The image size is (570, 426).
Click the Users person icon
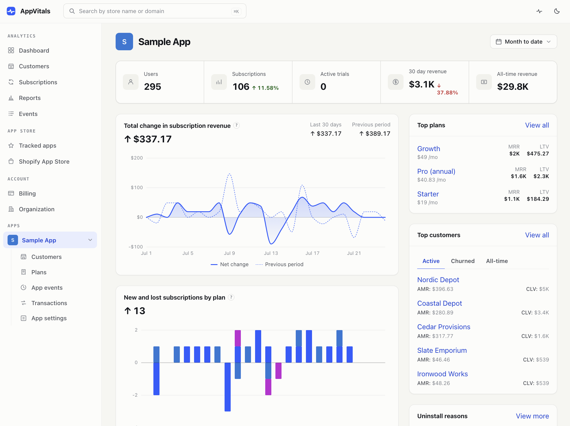(x=131, y=82)
